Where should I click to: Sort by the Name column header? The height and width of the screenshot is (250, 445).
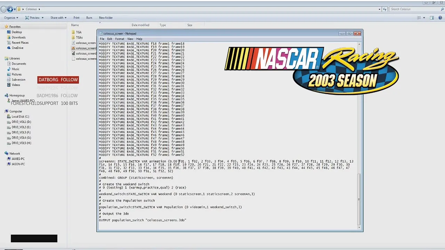[x=75, y=25]
